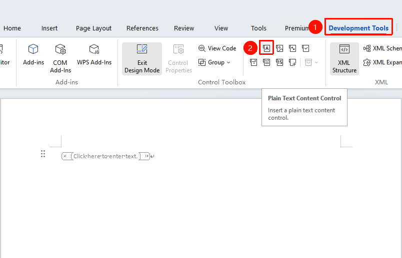Click the content control's right end tag

(144, 156)
